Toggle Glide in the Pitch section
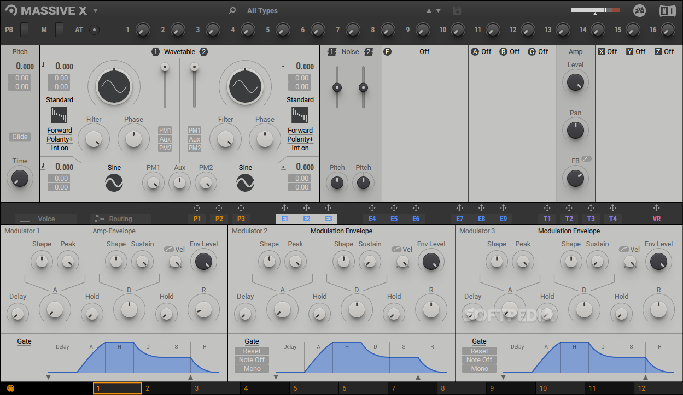683x395 pixels. click(x=20, y=137)
